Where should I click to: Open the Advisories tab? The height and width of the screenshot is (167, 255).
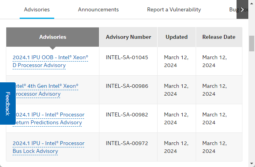coord(37,9)
